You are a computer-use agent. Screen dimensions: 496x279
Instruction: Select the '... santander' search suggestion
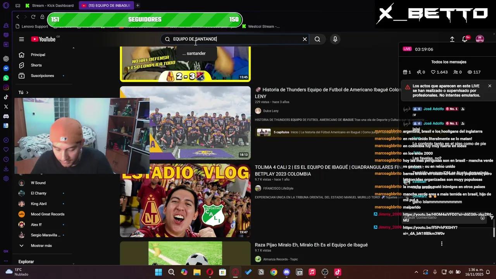194,53
